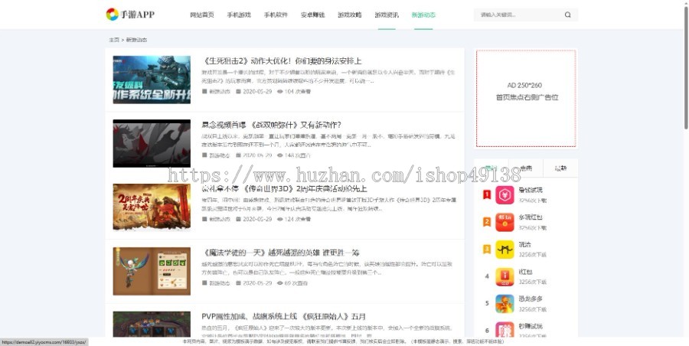Click the calendar icon under 《生死狙击2》 article
This screenshot has width=689, height=346.
tap(239, 92)
